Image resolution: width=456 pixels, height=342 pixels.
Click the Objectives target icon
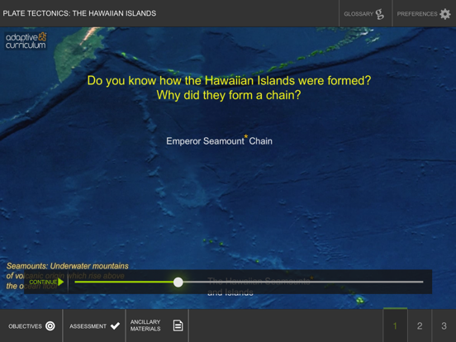[50, 326]
